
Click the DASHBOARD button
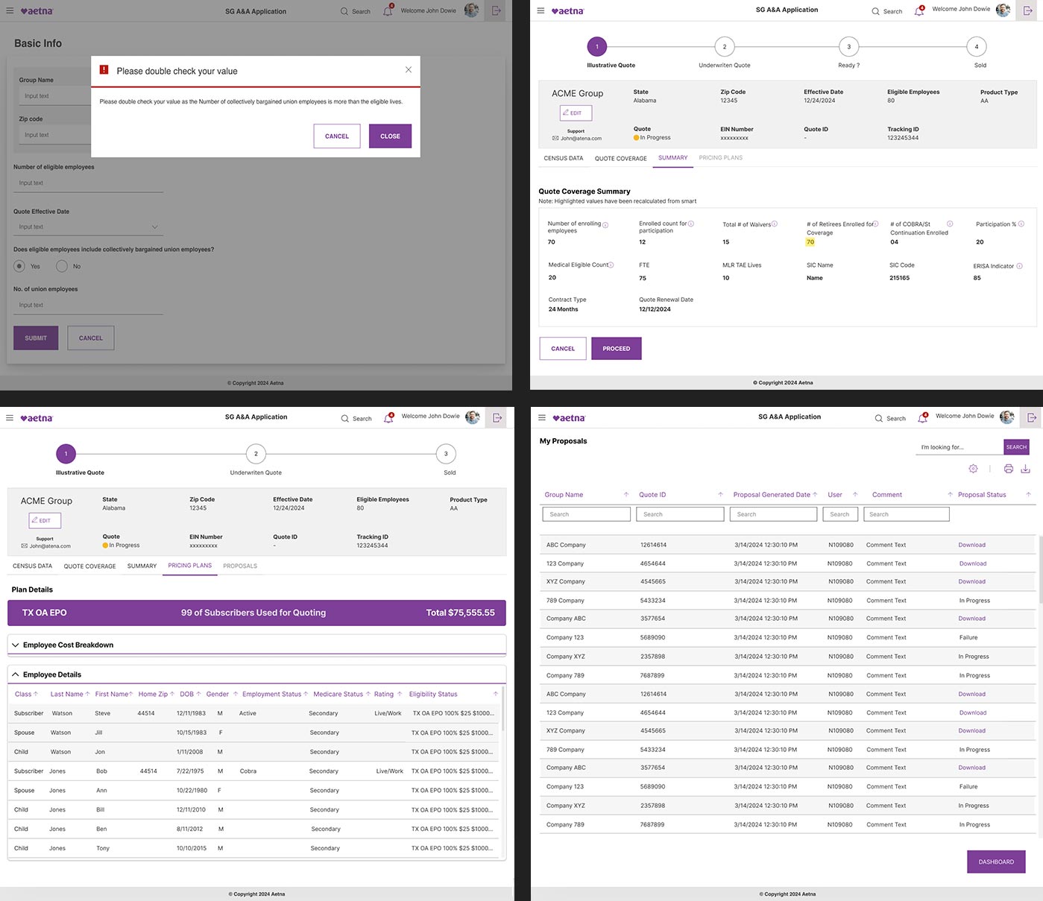click(995, 862)
